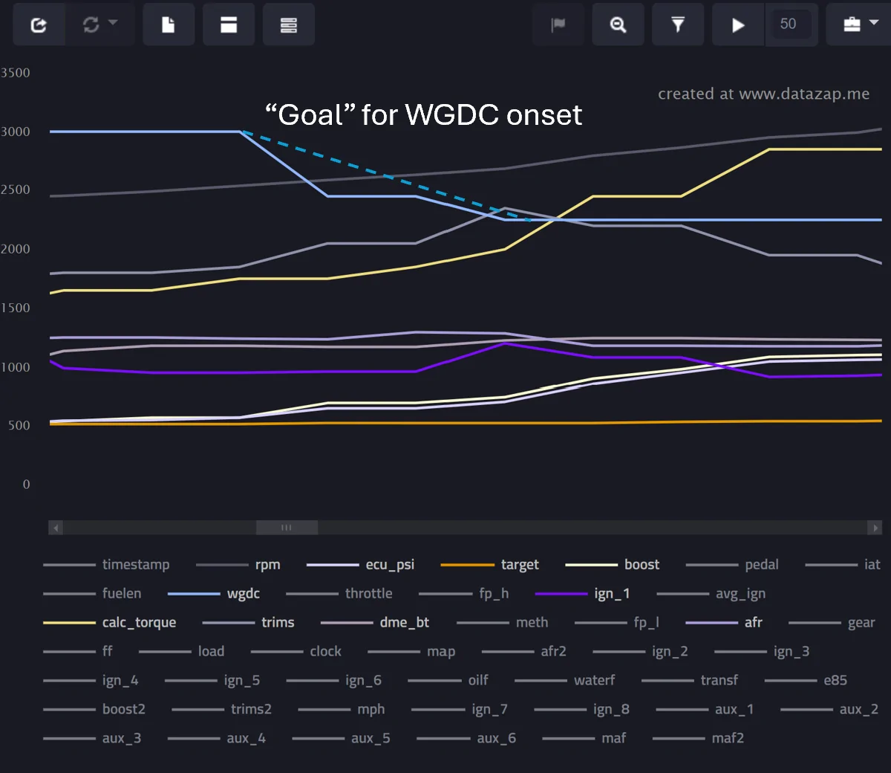Toggle the rpm series visibility
891x773 pixels.
click(238, 565)
